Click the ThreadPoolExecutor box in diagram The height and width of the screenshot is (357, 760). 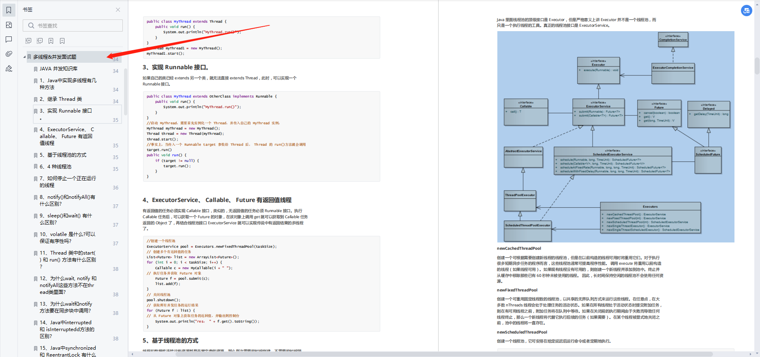(520, 201)
